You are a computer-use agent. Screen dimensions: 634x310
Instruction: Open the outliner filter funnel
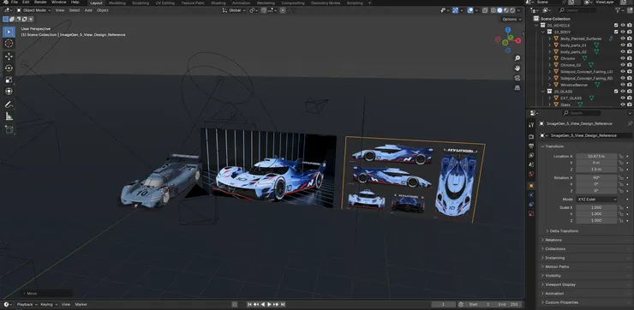click(x=618, y=10)
